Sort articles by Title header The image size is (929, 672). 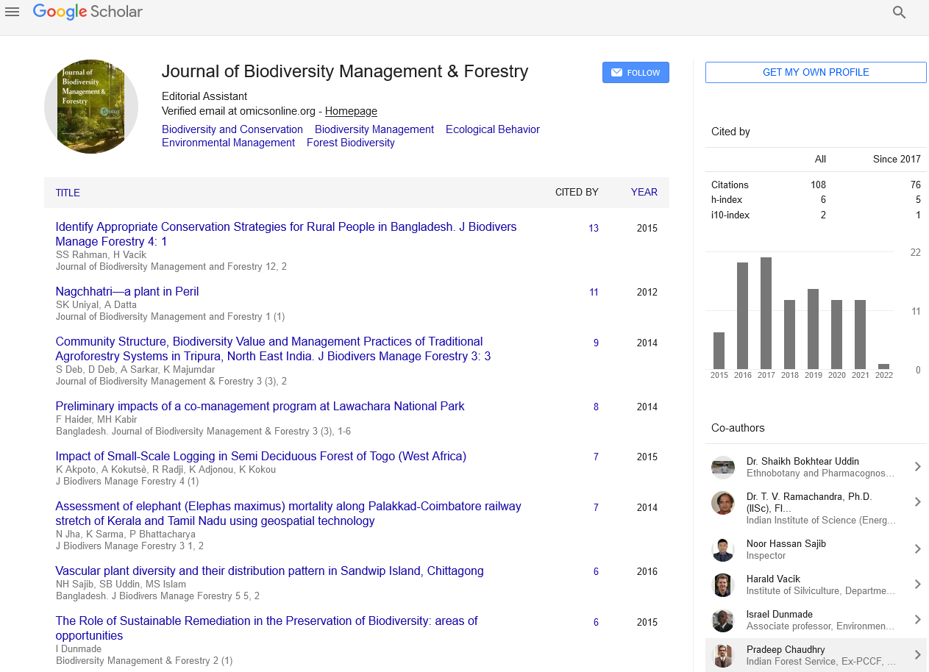pos(68,193)
